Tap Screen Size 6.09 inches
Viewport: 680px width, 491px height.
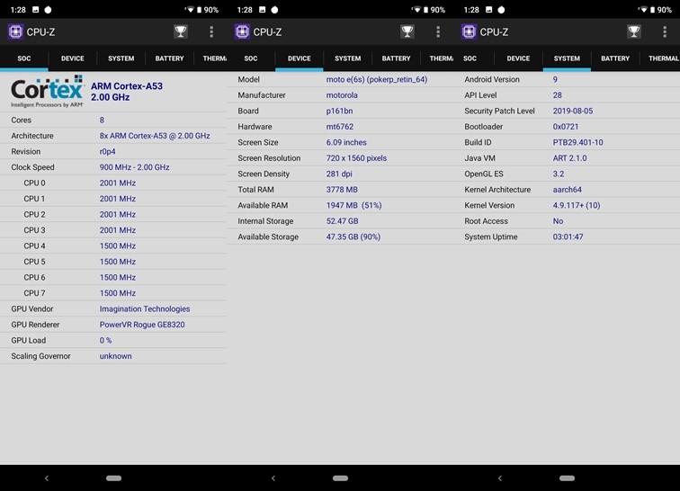tap(346, 142)
